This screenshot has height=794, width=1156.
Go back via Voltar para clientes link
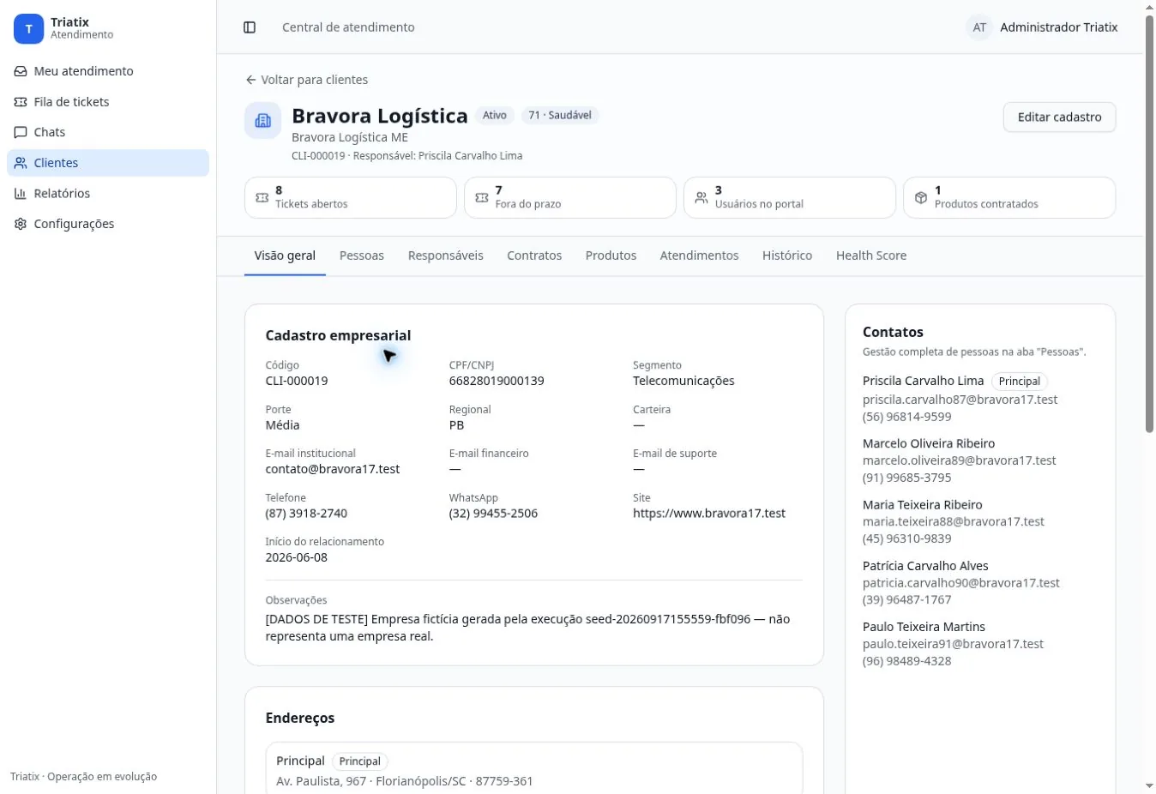pos(306,80)
